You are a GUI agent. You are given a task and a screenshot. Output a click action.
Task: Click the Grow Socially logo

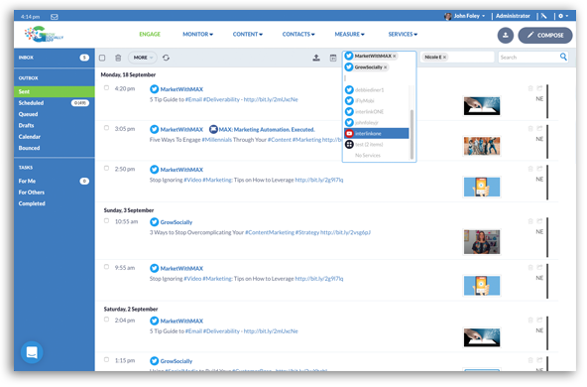(x=44, y=35)
